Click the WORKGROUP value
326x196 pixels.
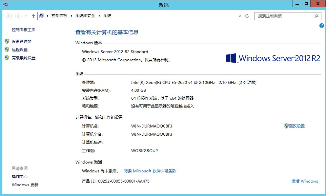(144, 150)
